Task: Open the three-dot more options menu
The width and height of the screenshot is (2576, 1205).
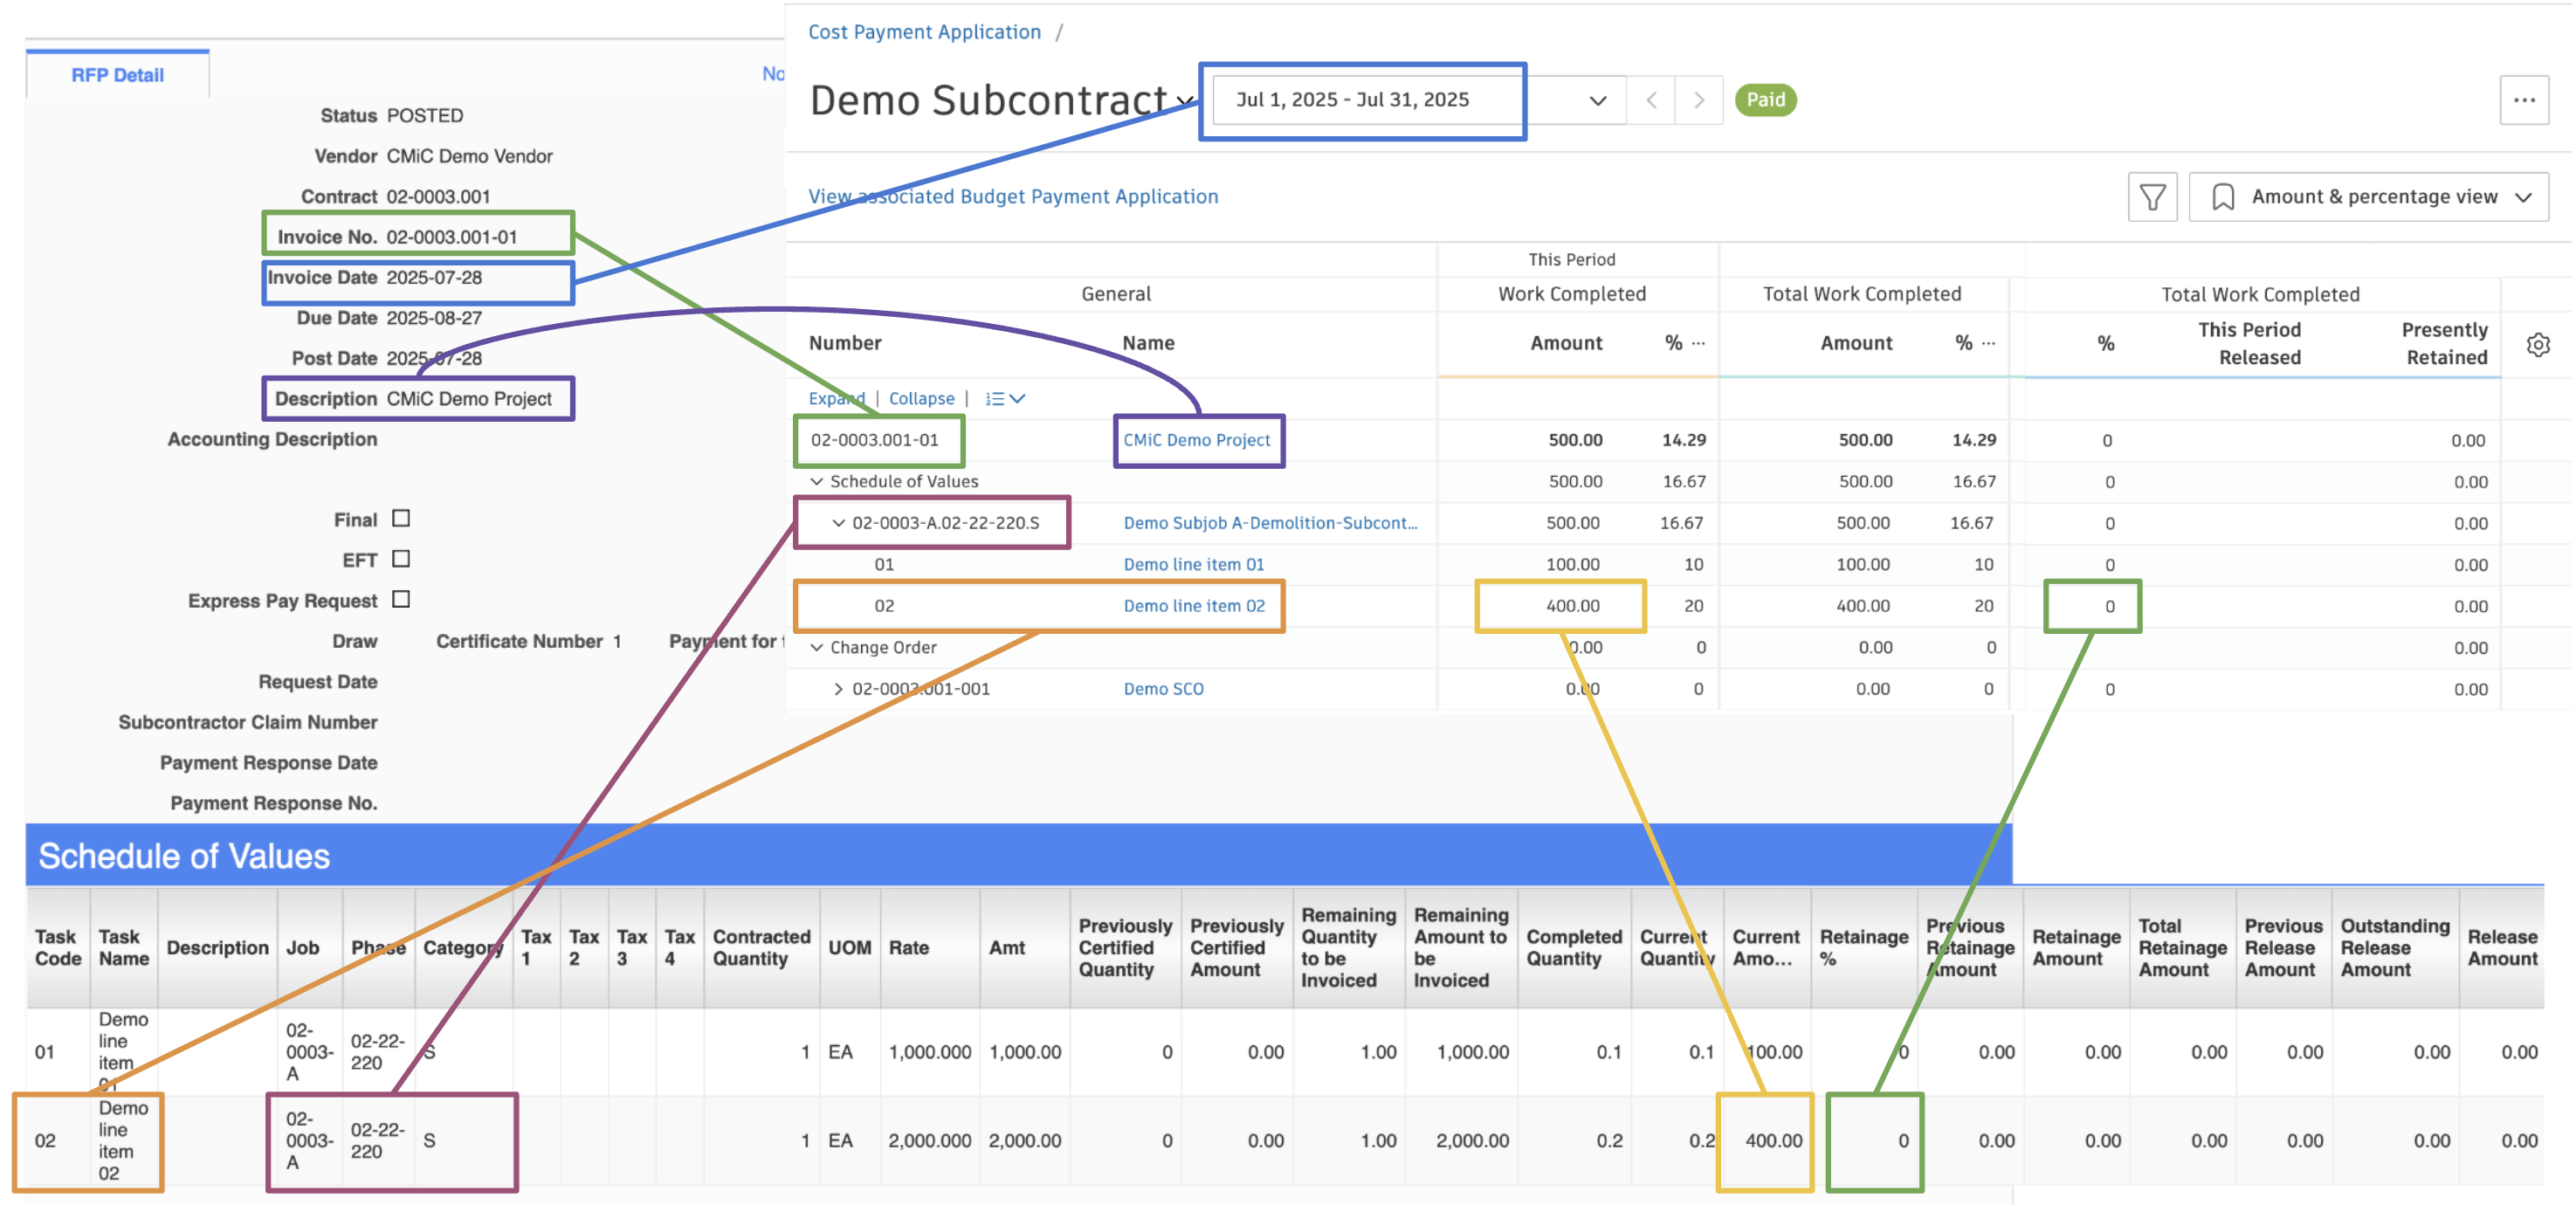Action: pyautogui.click(x=2524, y=100)
